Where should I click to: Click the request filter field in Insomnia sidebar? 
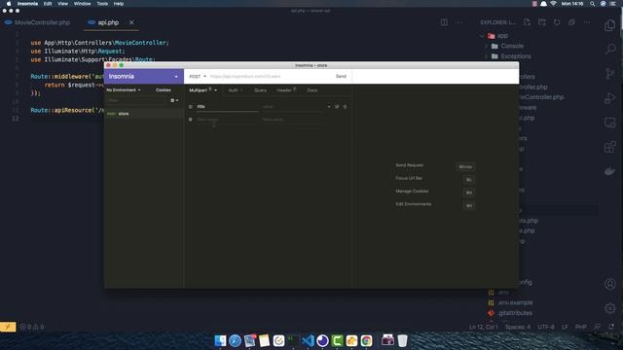click(x=136, y=100)
